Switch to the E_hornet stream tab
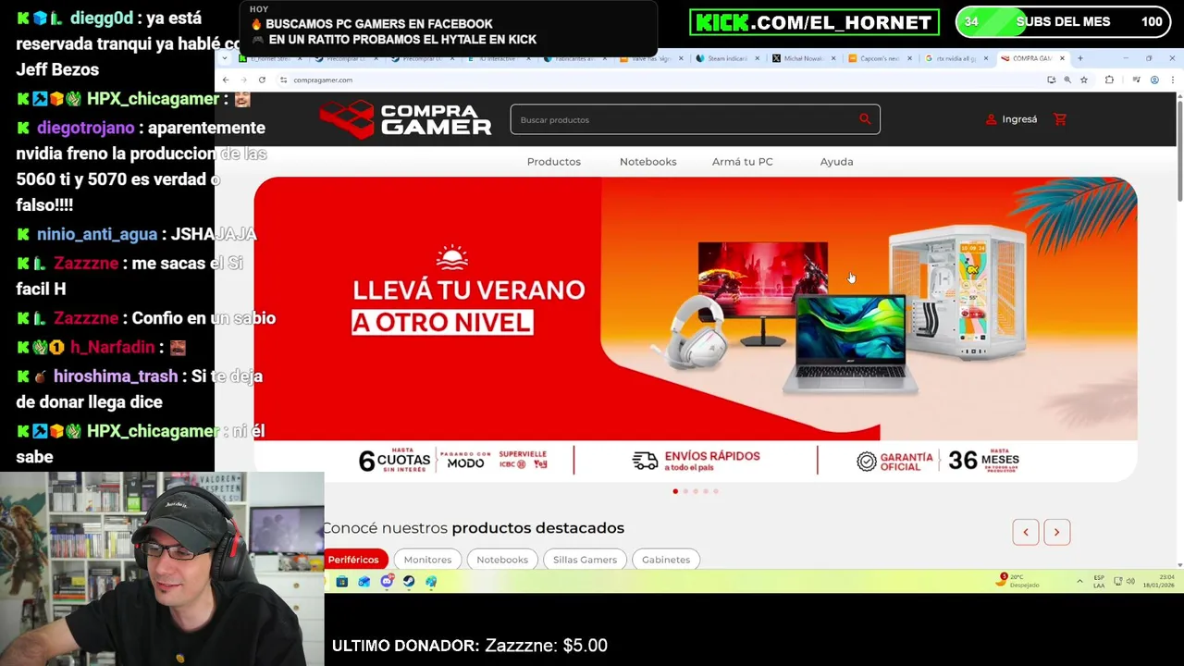Screen dimensions: 1184x666 (x=270, y=58)
